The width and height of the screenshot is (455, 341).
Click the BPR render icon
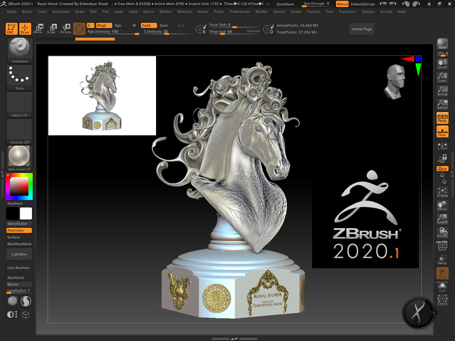[x=442, y=44]
